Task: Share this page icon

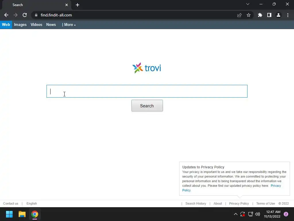Action: coord(239,15)
